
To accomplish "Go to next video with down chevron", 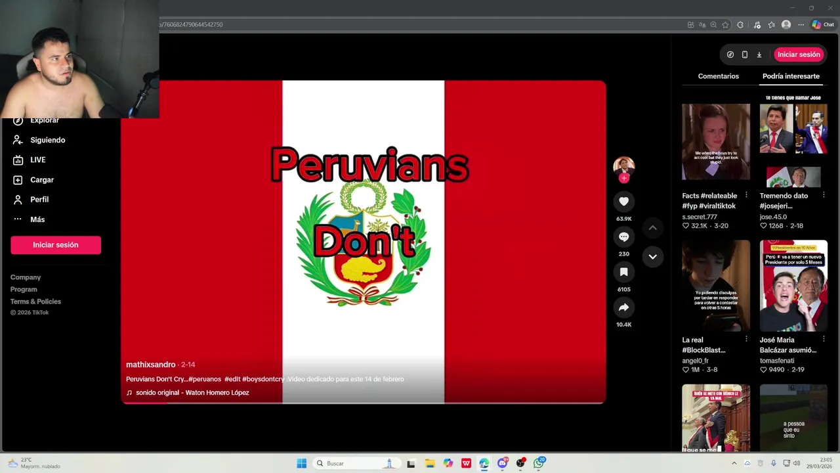I will tap(652, 257).
